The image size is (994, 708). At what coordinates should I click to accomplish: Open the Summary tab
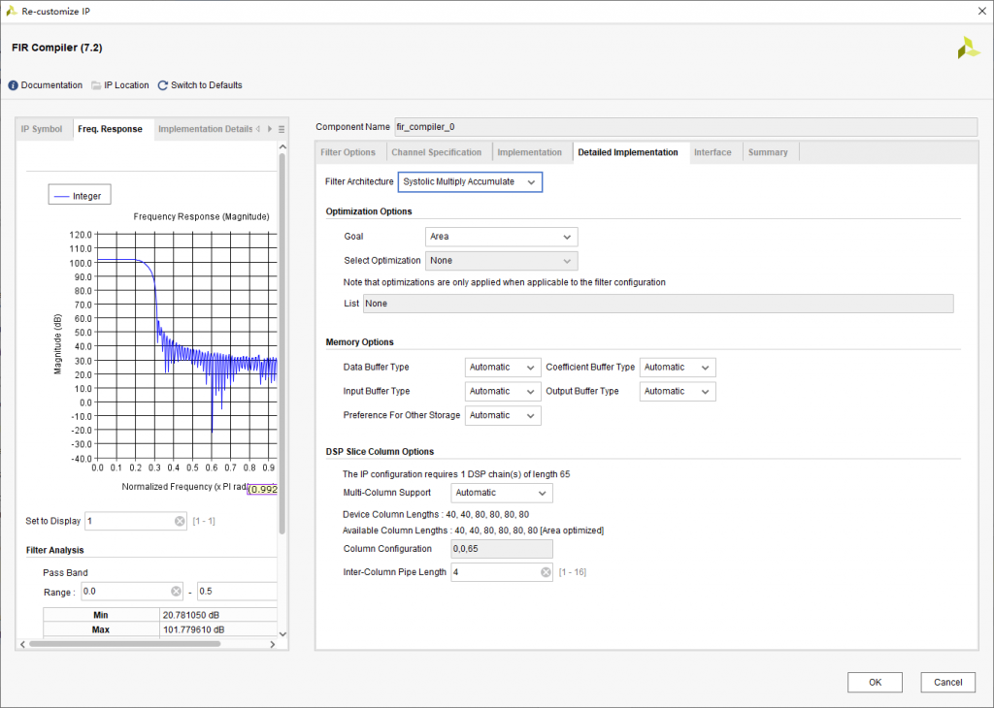click(x=768, y=152)
